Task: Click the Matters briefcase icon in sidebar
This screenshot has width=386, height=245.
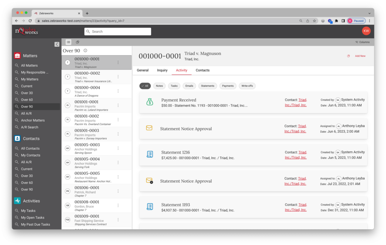Action: click(17, 56)
